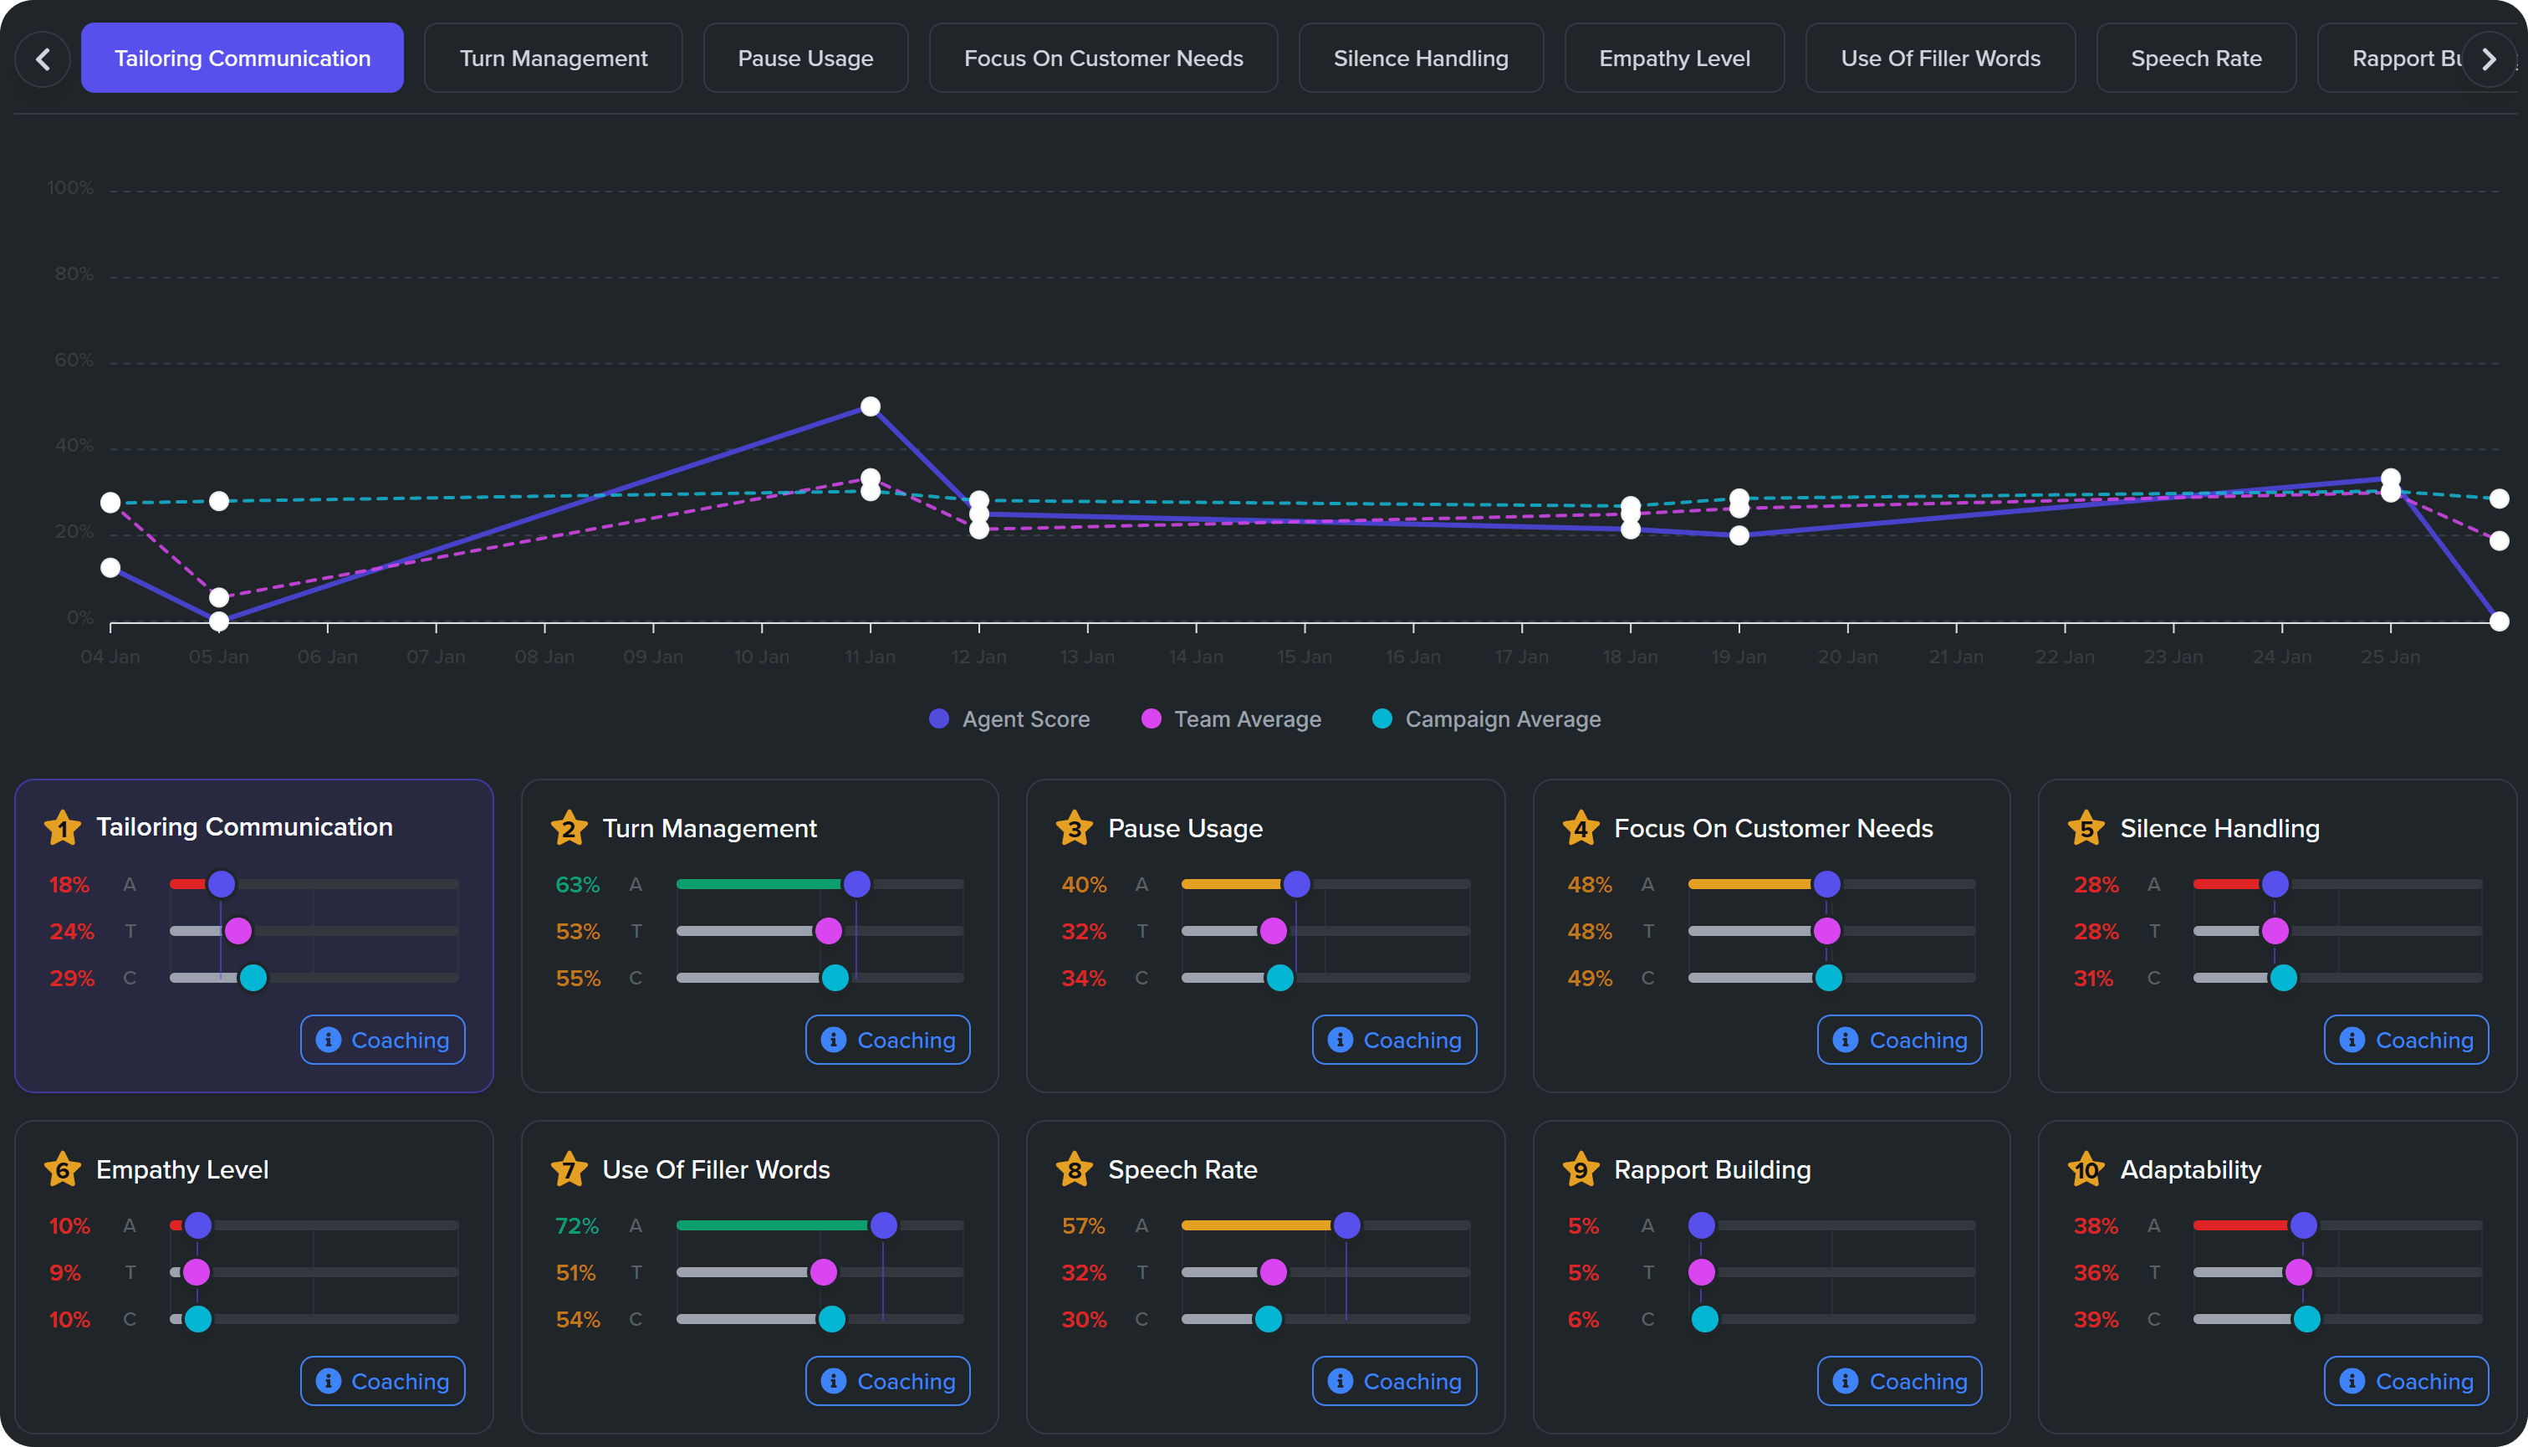
Task: Click the number 2 star badge on Turn Management
Action: [x=568, y=828]
